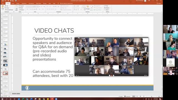Activate the Format Painter tool
This screenshot has height=100, width=178.
pos(9,10)
